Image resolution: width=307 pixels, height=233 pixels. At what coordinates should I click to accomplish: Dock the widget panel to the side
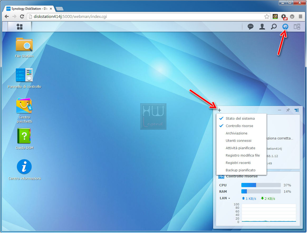pyautogui.click(x=296, y=110)
